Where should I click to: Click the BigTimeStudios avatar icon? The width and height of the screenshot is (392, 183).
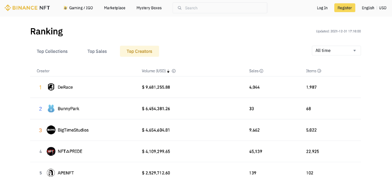[51, 130]
